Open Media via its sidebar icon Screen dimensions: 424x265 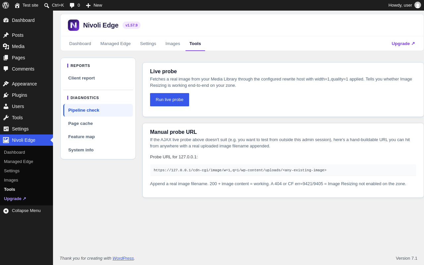[6, 46]
